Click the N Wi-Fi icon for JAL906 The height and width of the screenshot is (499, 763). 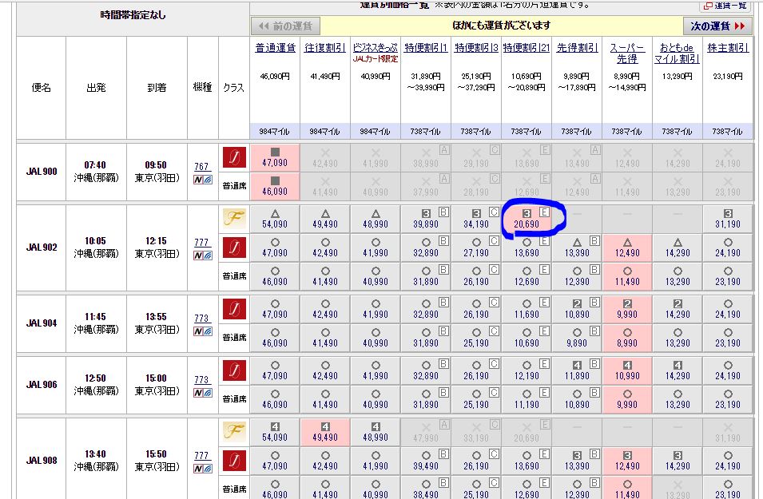pos(202,393)
